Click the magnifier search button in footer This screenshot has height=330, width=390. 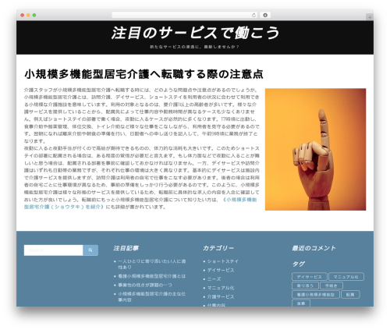pyautogui.click(x=90, y=250)
